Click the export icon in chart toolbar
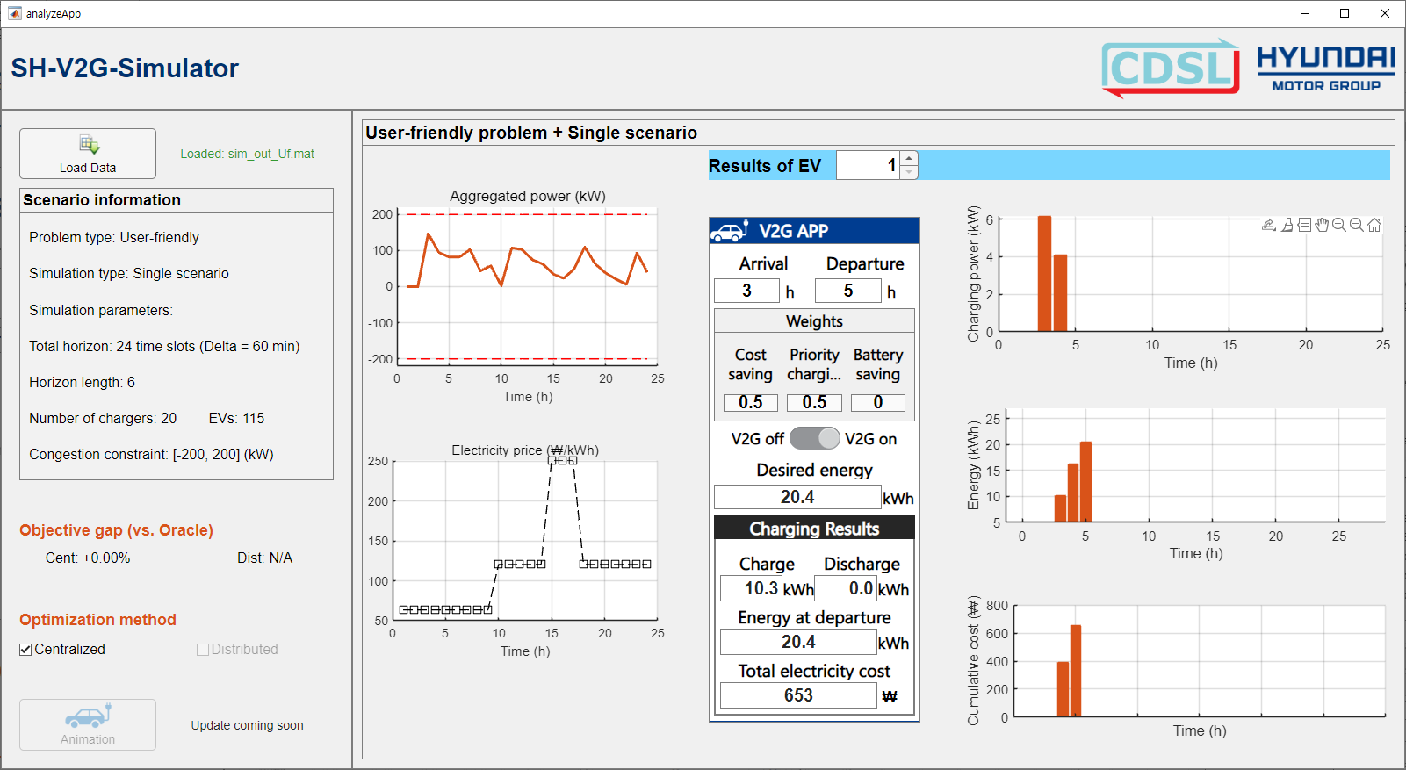The width and height of the screenshot is (1406, 770). (x=1268, y=225)
